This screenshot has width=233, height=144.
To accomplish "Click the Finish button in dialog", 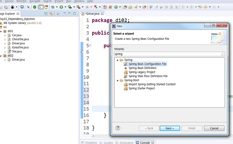I will click(x=192, y=128).
